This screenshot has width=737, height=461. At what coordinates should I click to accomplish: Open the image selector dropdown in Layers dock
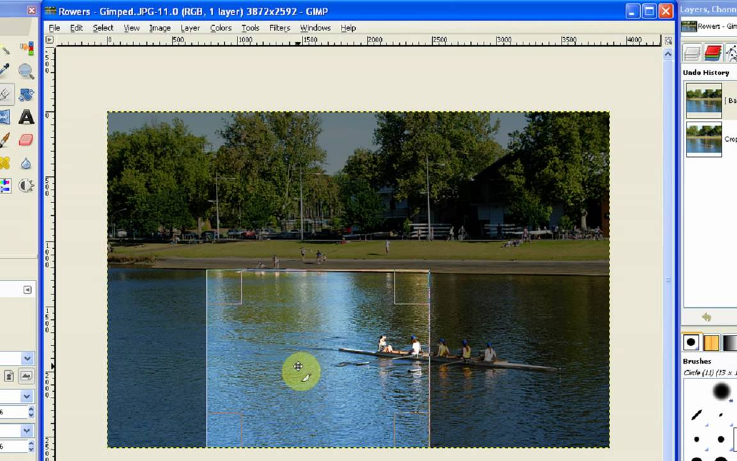point(709,26)
